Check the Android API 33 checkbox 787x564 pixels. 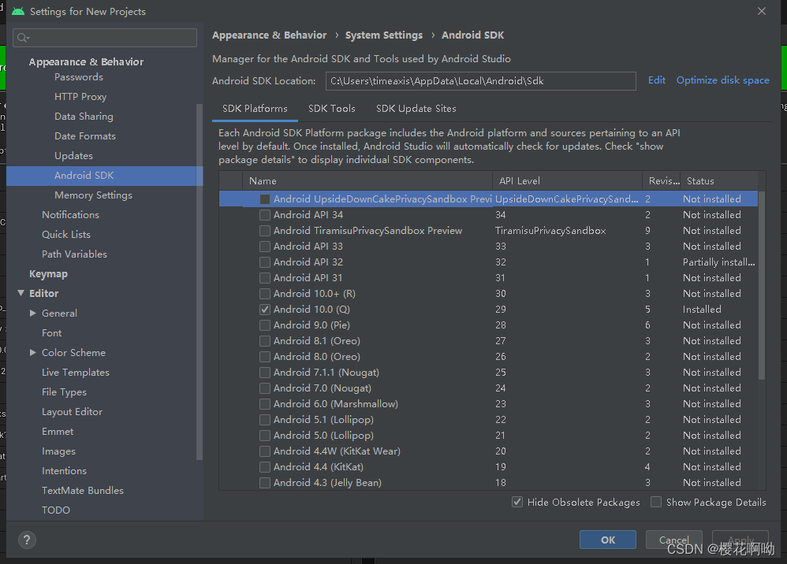(265, 246)
